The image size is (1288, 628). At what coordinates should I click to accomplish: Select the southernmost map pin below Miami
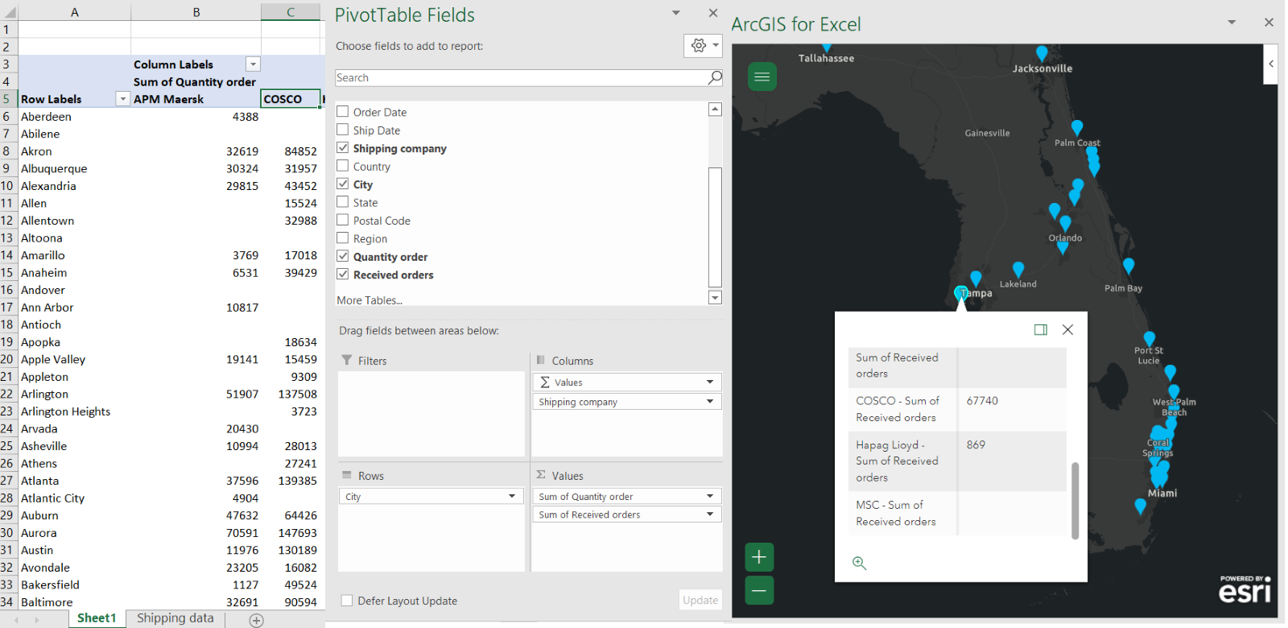1140,506
